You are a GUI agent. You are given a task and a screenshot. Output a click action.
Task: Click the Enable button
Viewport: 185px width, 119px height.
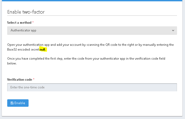point(18,103)
